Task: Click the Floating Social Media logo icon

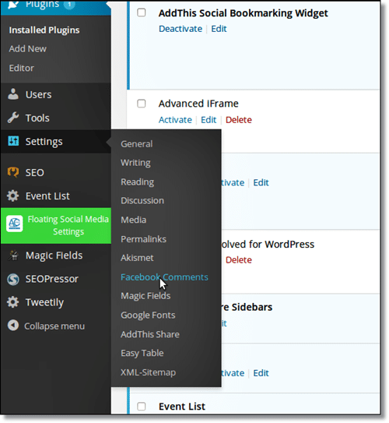Action: pos(15,224)
